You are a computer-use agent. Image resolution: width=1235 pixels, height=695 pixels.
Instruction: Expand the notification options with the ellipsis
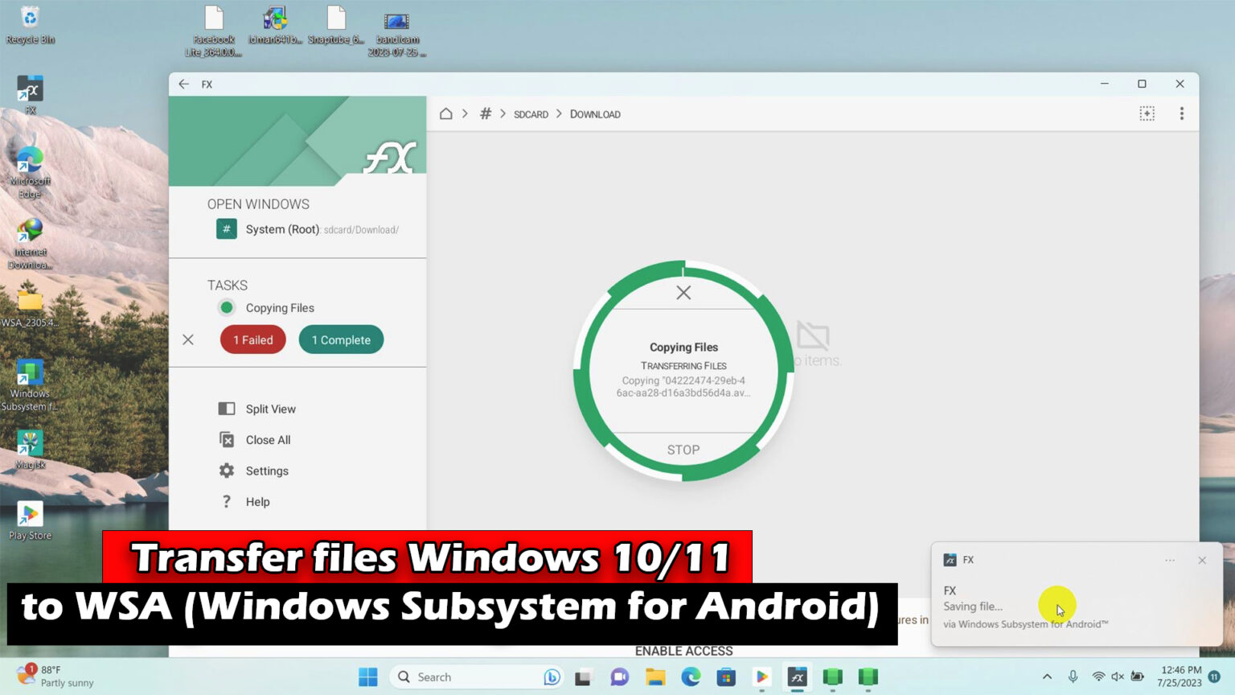point(1170,560)
